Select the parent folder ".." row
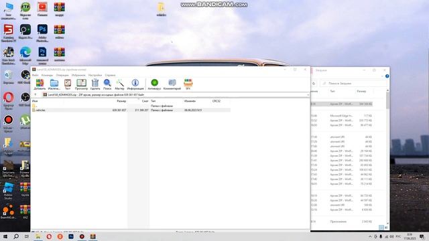Image resolution: width=429 pixels, height=241 pixels. pos(131,106)
